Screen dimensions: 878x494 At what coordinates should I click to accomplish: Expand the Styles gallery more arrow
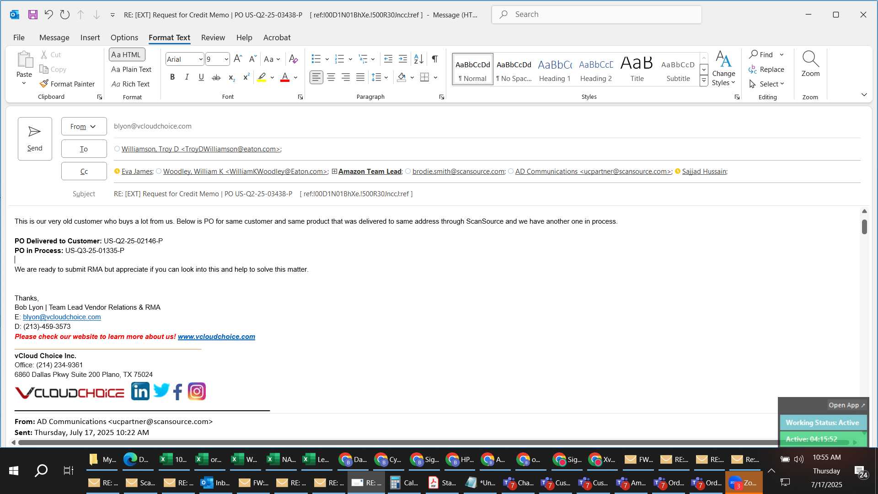point(704,81)
